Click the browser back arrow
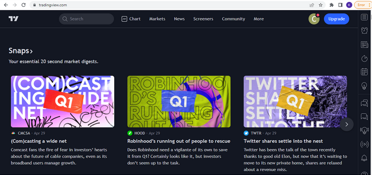372x175 pixels. point(6,5)
